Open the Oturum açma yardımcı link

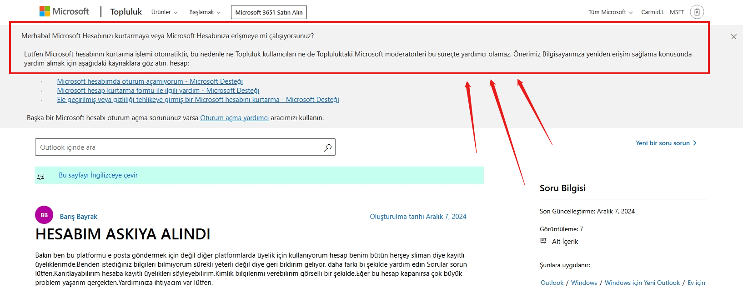(x=234, y=118)
